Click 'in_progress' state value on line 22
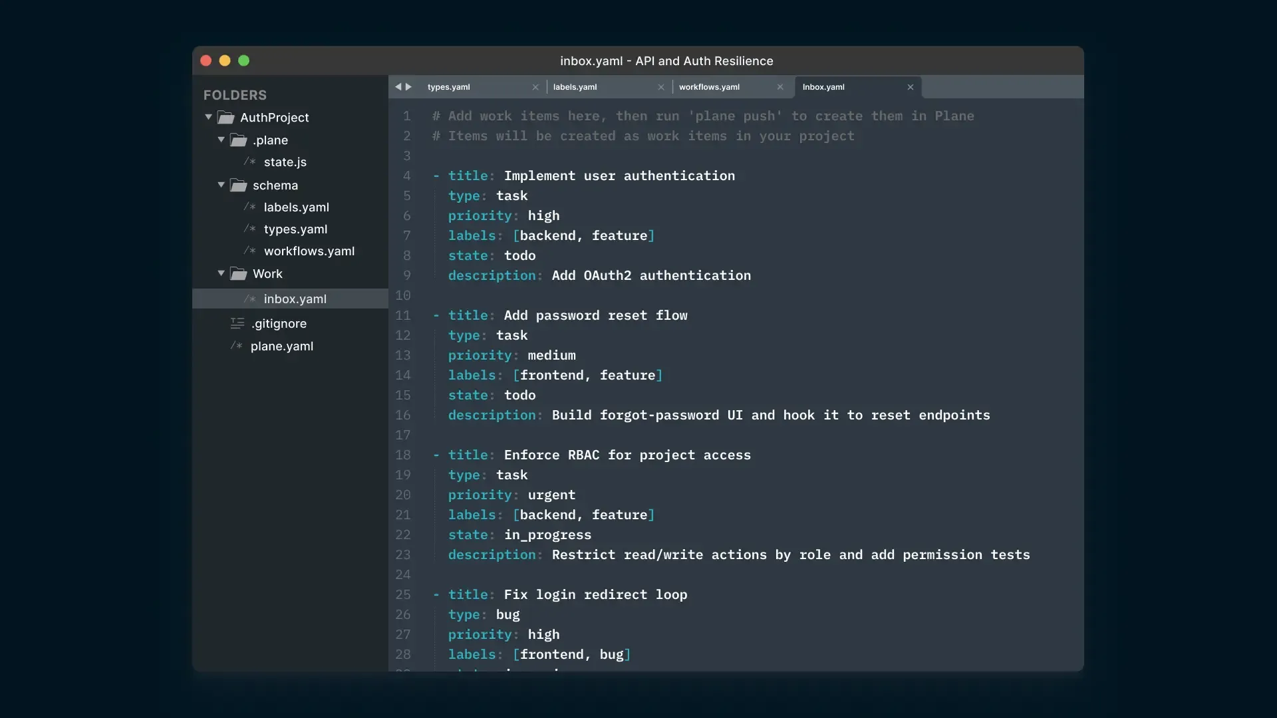This screenshot has width=1277, height=718. (547, 535)
